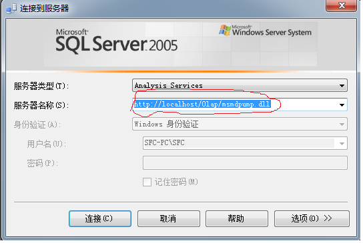
Task: Click the connect-to-server title bar icon
Action: pyautogui.click(x=11, y=9)
